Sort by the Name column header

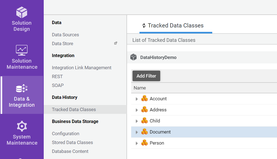[x=140, y=88]
